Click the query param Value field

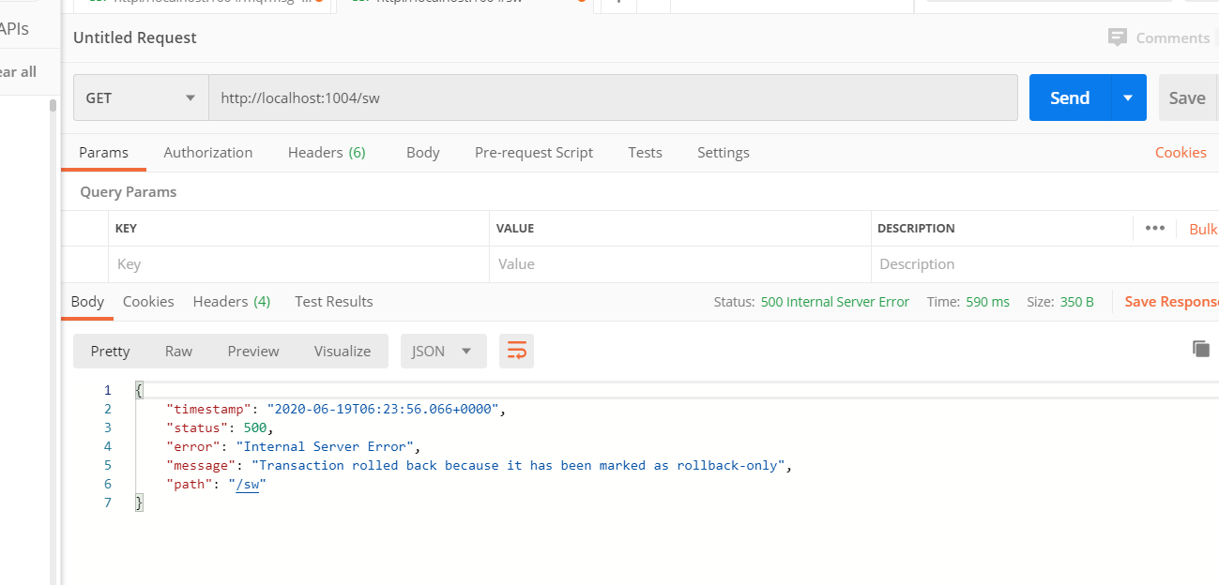[680, 264]
